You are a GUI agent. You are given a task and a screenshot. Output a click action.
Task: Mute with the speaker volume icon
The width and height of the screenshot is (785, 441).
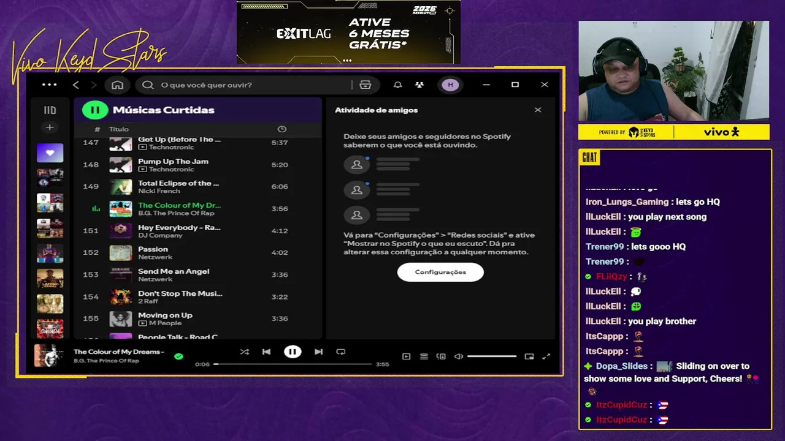point(458,356)
